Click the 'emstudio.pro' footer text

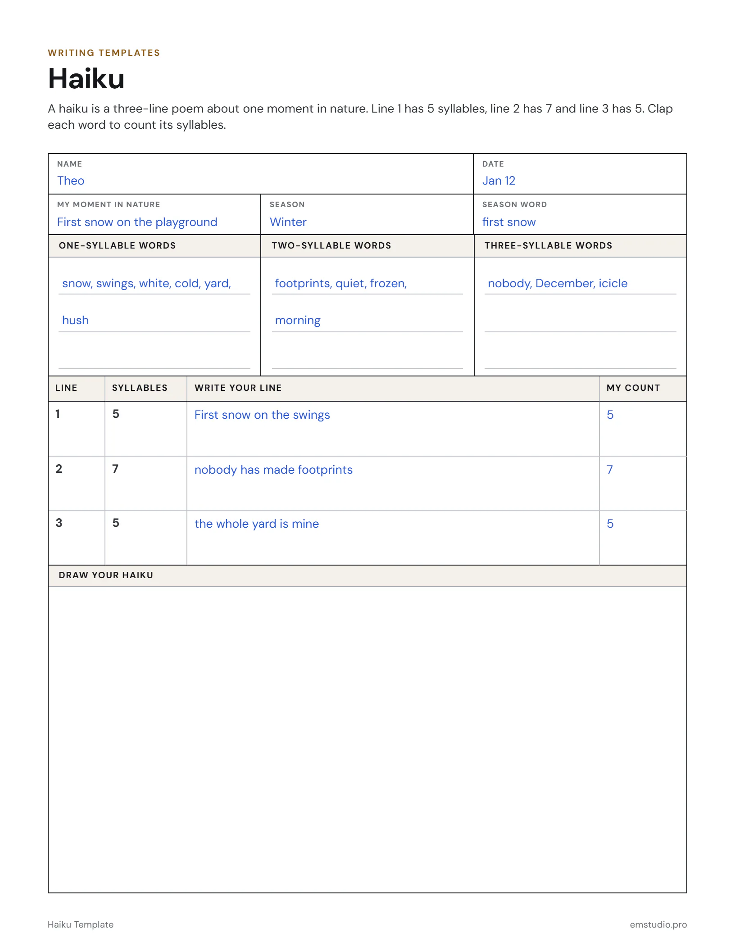pyautogui.click(x=658, y=924)
